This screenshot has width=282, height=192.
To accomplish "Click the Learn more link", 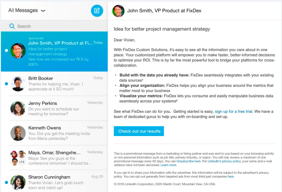I will pyautogui.click(x=168, y=165).
